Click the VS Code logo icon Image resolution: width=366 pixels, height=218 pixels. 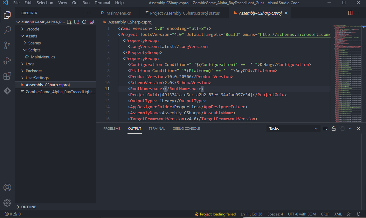point(5,3)
